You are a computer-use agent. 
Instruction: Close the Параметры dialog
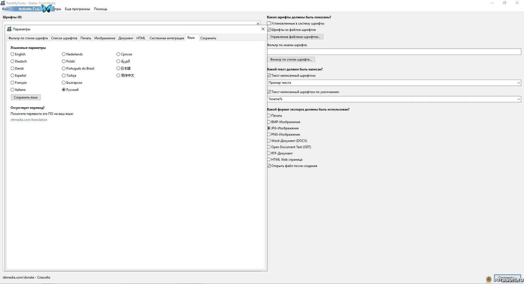pos(263,29)
